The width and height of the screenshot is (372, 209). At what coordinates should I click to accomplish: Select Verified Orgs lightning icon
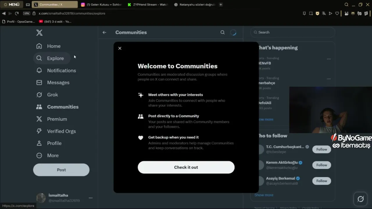pyautogui.click(x=39, y=131)
